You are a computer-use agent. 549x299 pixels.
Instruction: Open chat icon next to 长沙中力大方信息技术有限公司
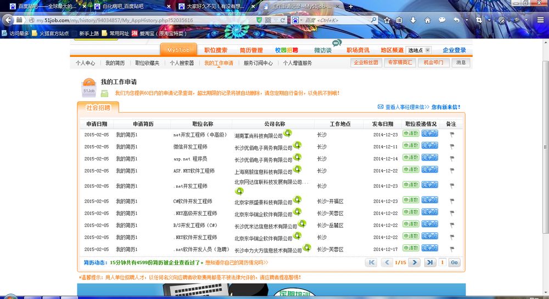[307, 248]
